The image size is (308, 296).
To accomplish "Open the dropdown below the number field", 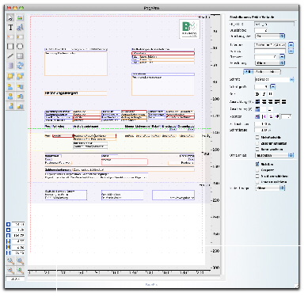I will click(x=270, y=36).
